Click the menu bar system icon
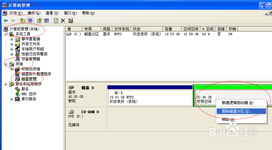The image size is (272, 150). [x=5, y=13]
